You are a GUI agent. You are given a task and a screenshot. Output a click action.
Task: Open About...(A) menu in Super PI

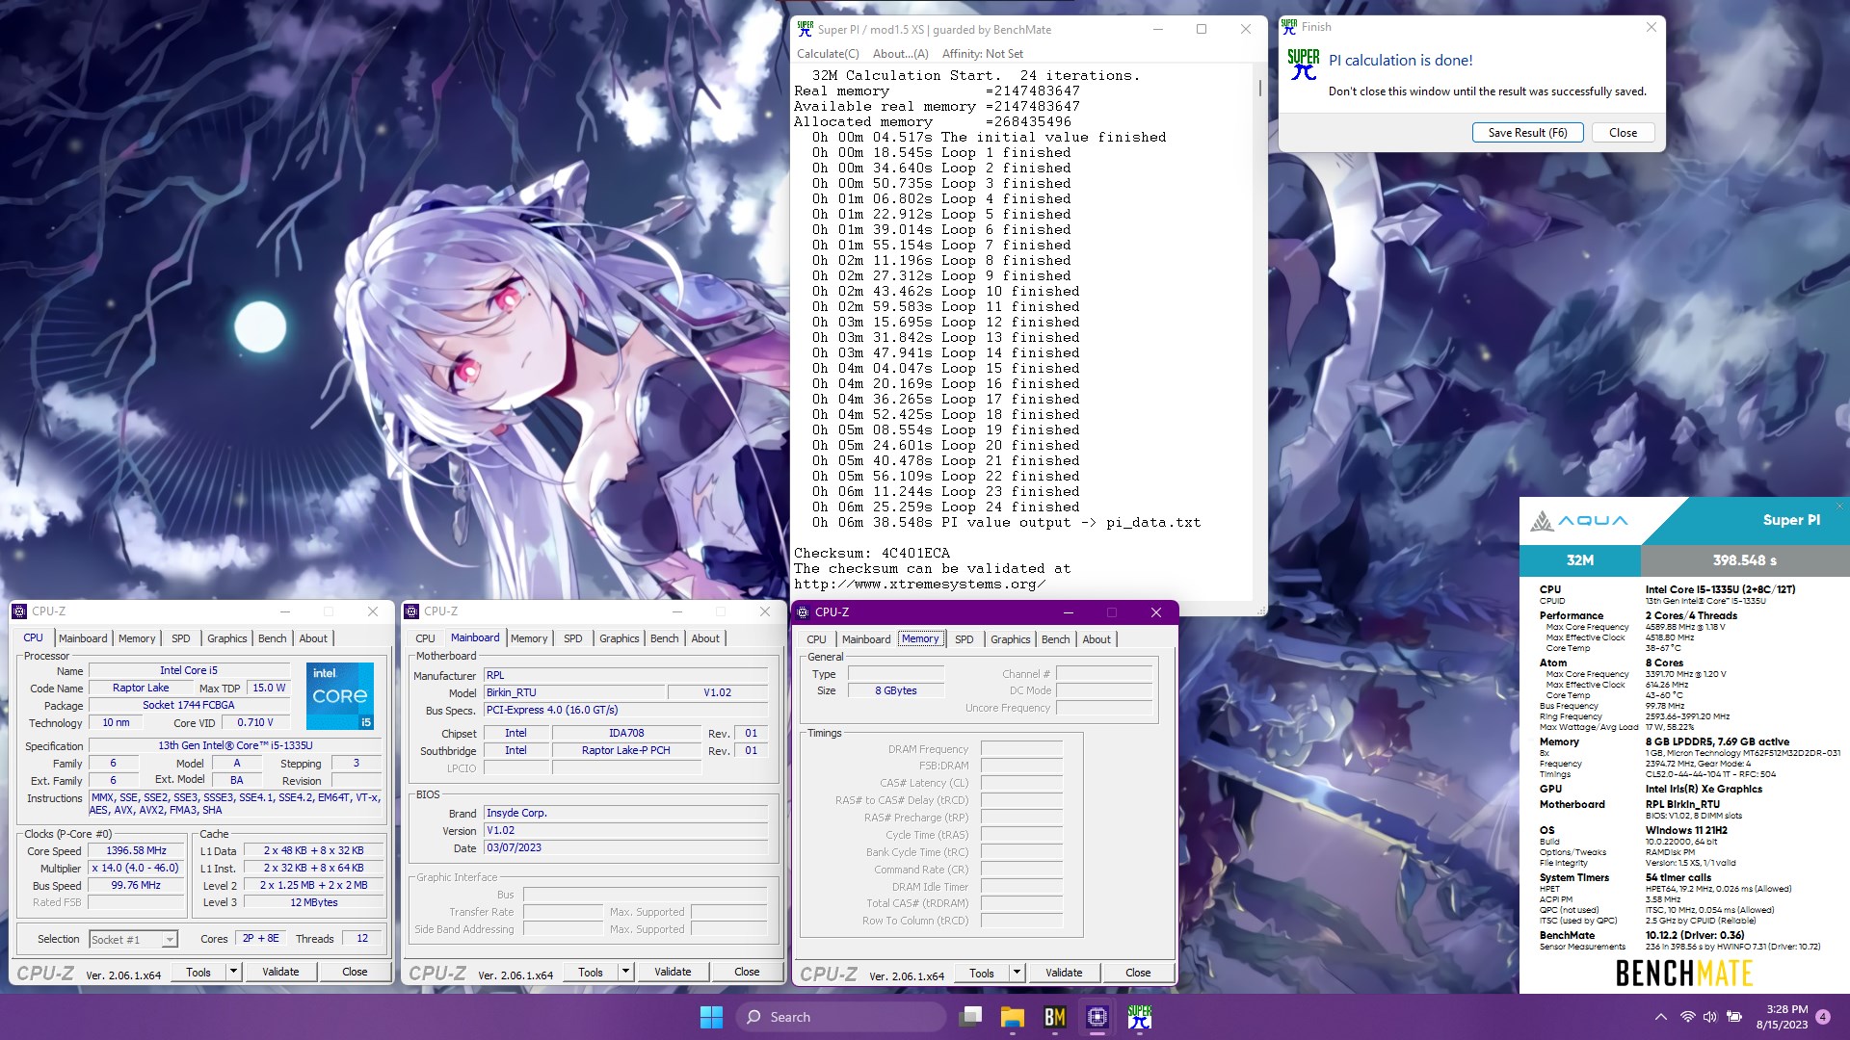[x=901, y=54]
